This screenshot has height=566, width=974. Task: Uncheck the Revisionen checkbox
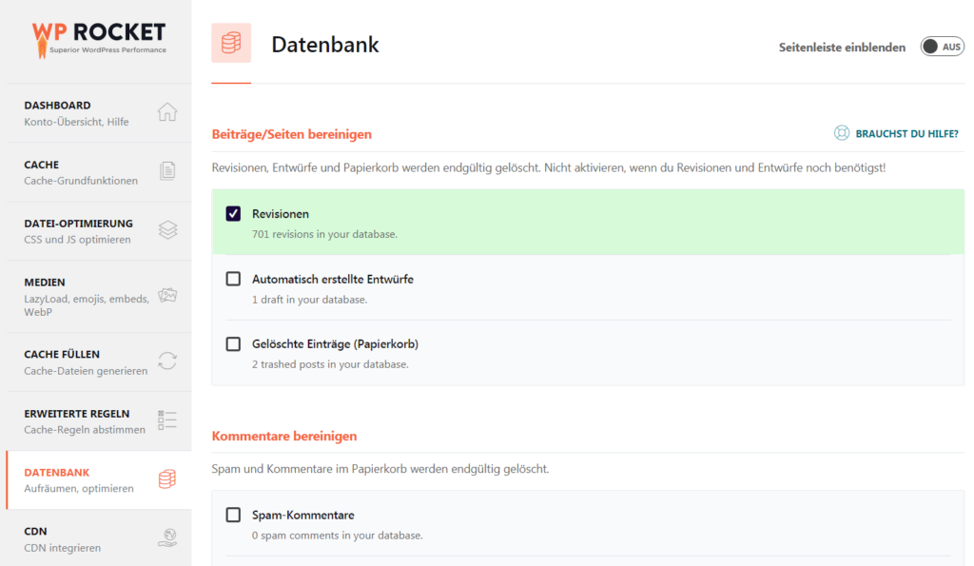coord(233,213)
